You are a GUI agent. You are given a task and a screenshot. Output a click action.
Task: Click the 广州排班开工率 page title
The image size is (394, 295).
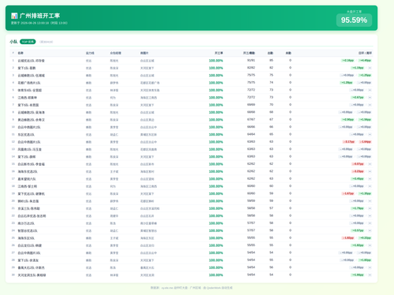(40, 16)
